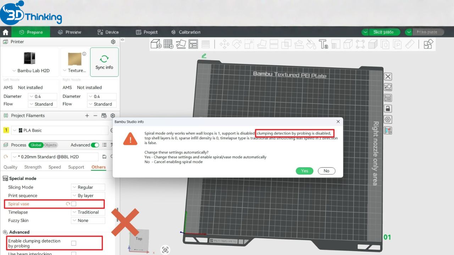Open the Add object cube tool
The image size is (454, 255).
click(156, 44)
